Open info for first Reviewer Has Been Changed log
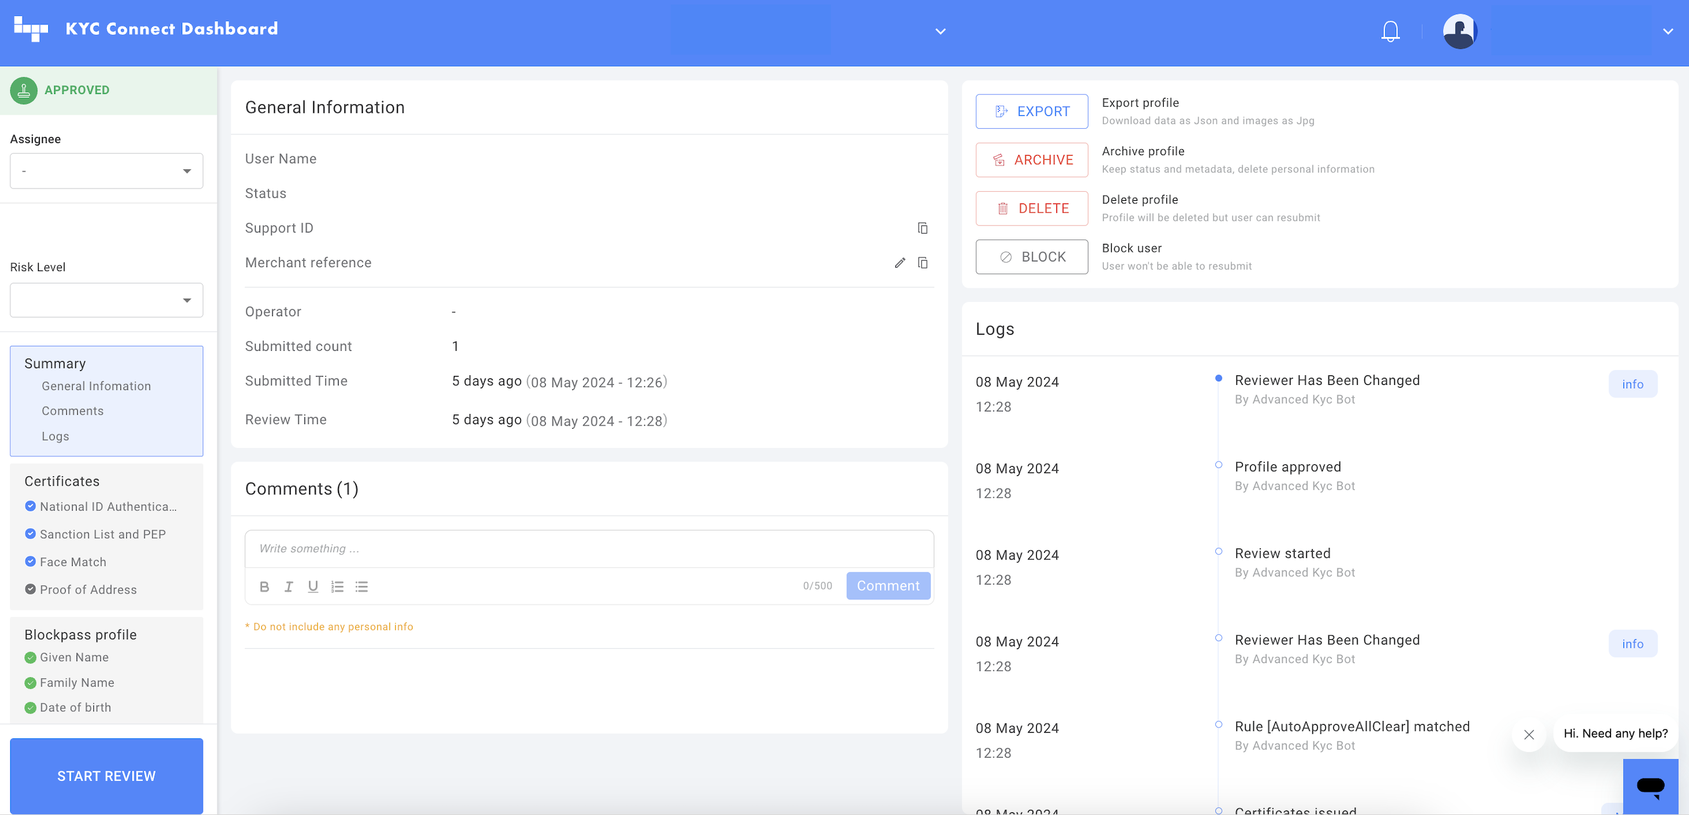 click(x=1632, y=384)
